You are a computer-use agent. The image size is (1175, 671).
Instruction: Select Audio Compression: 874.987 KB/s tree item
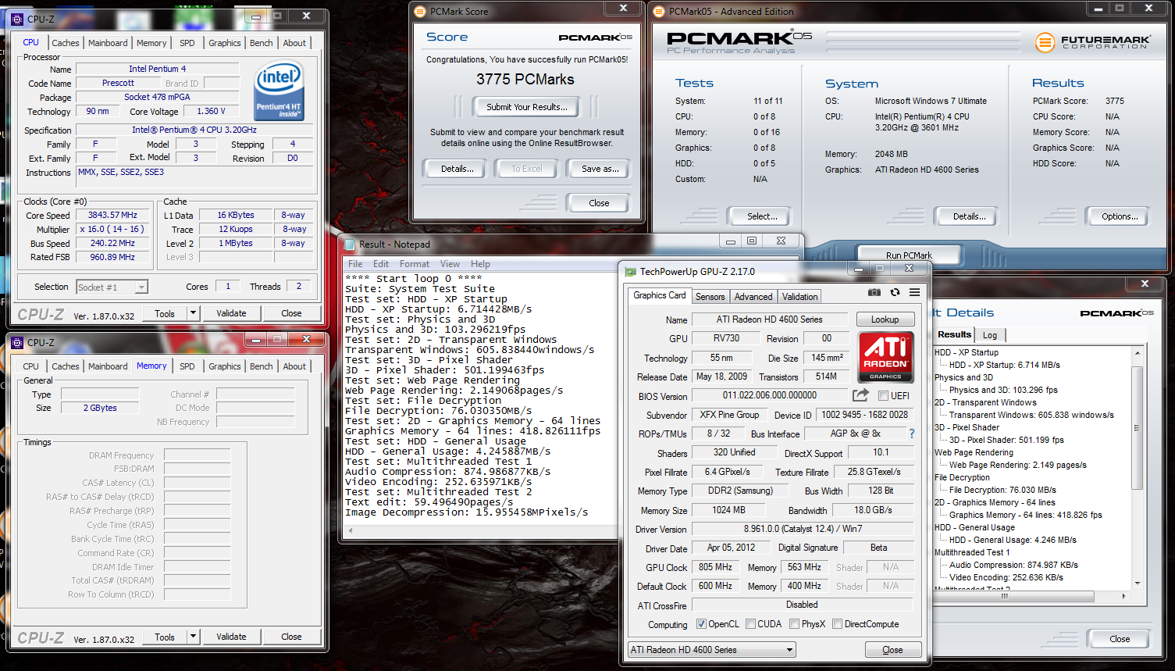click(1013, 565)
